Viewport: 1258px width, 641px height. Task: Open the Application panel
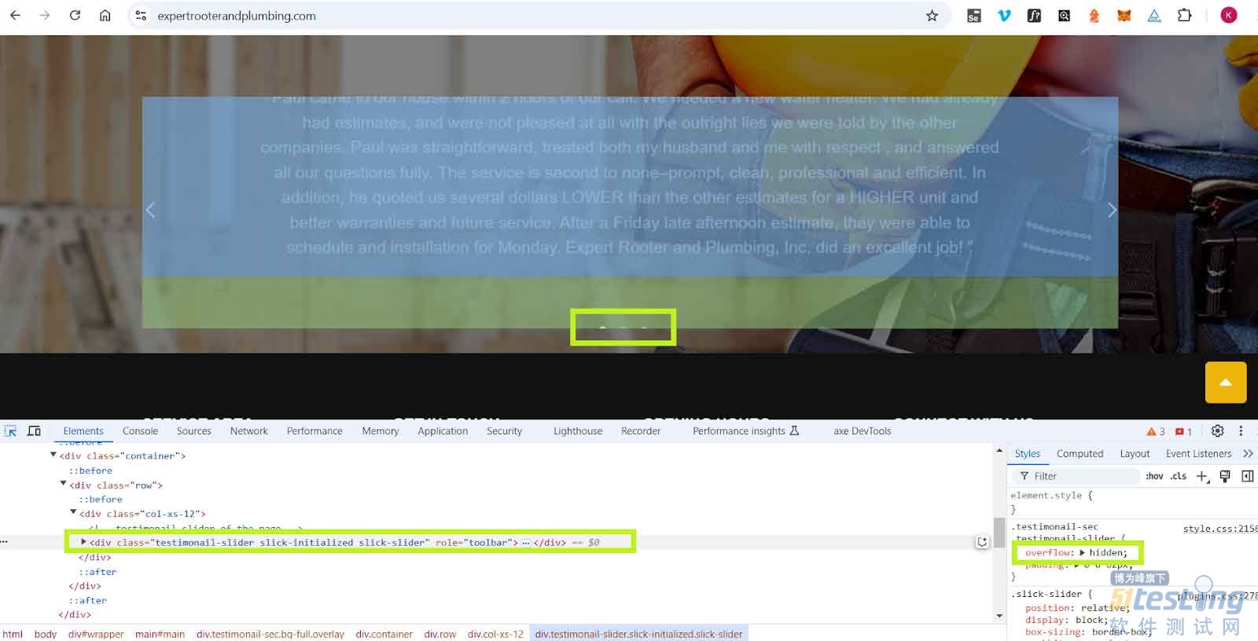(x=443, y=431)
